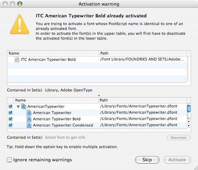Click the AmericanTypewriter suitcase font icon
198x170 pixels.
coord(24,107)
